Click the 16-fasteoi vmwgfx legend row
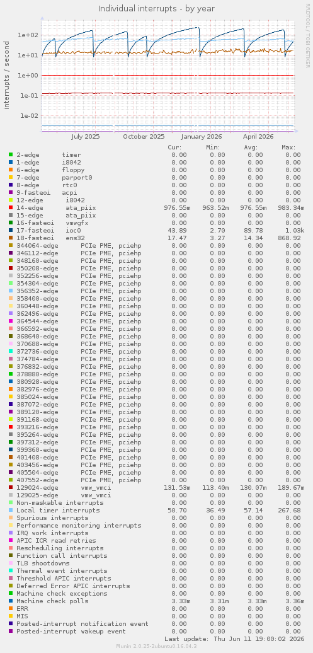Image resolution: width=313 pixels, height=653 pixels. pyautogui.click(x=156, y=222)
